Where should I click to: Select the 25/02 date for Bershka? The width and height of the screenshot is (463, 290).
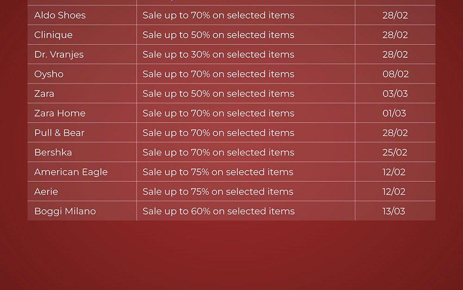point(395,152)
